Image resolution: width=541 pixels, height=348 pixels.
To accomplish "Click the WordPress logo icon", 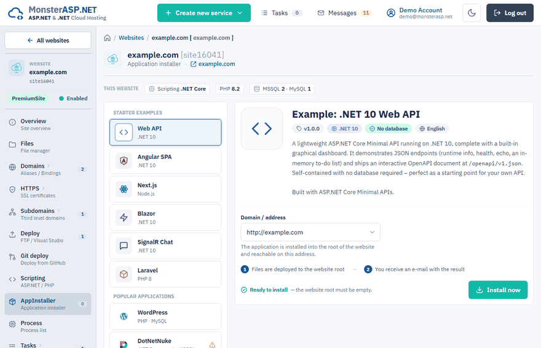I will tap(124, 316).
